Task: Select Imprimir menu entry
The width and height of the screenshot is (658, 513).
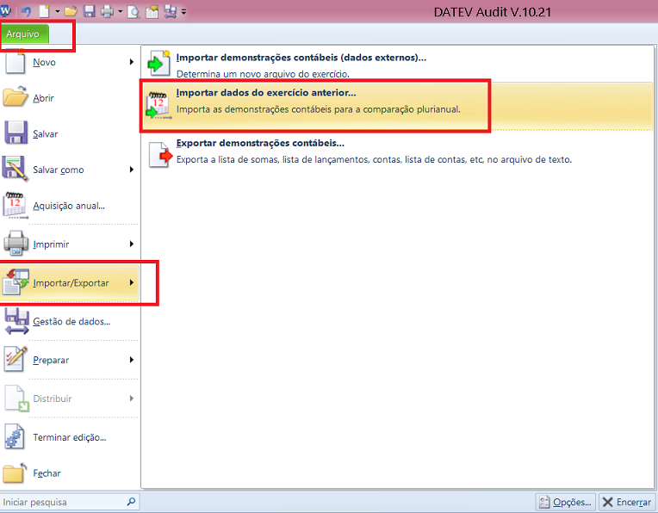Action: pyautogui.click(x=70, y=244)
